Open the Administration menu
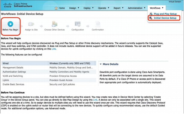184x114 pixels. pyautogui.click(x=135, y=8)
